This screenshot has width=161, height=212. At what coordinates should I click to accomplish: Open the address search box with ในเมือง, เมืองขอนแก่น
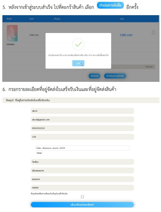coord(82,148)
